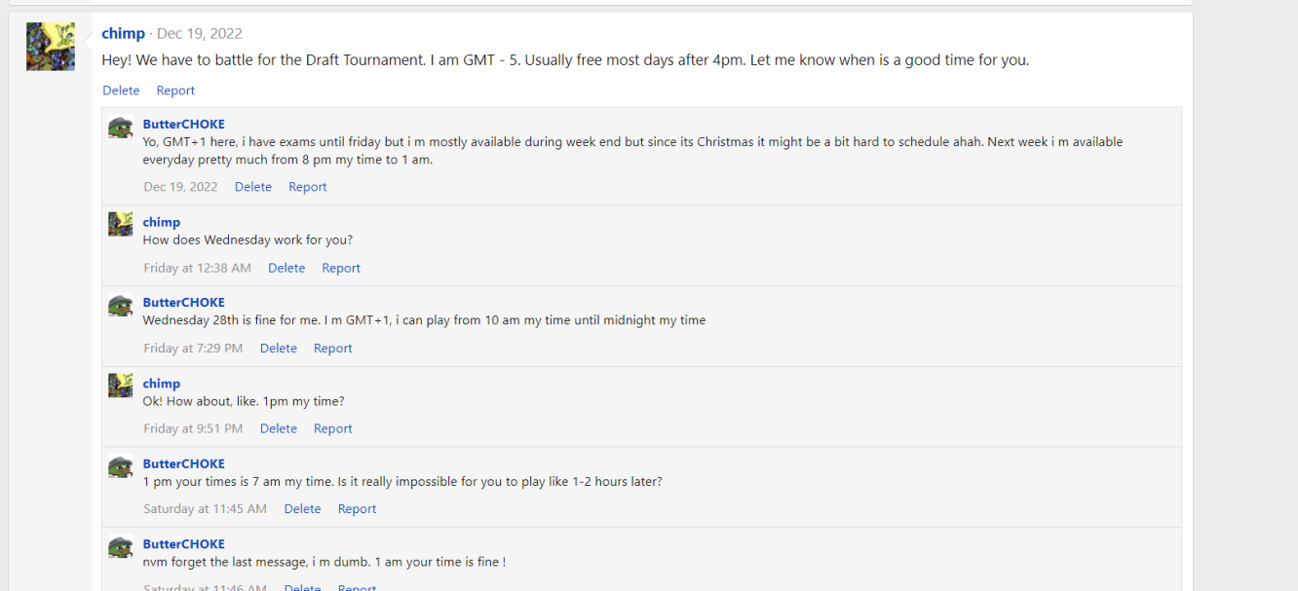
Task: Click ButterCHOKE's avatar beside the "nvm forget" comment
Action: [120, 547]
